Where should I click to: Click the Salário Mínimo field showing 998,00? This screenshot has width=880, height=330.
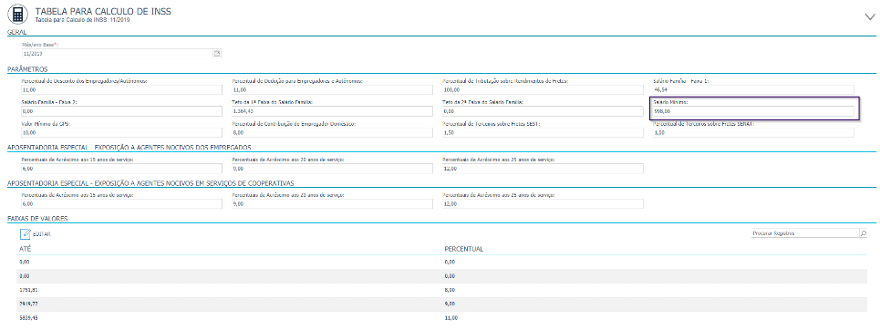(x=753, y=111)
